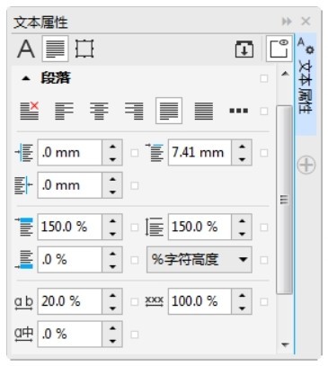Align paragraph text to the right
The height and width of the screenshot is (366, 328).
coord(134,111)
